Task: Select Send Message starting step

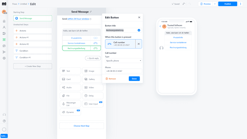Action: pos(33,18)
